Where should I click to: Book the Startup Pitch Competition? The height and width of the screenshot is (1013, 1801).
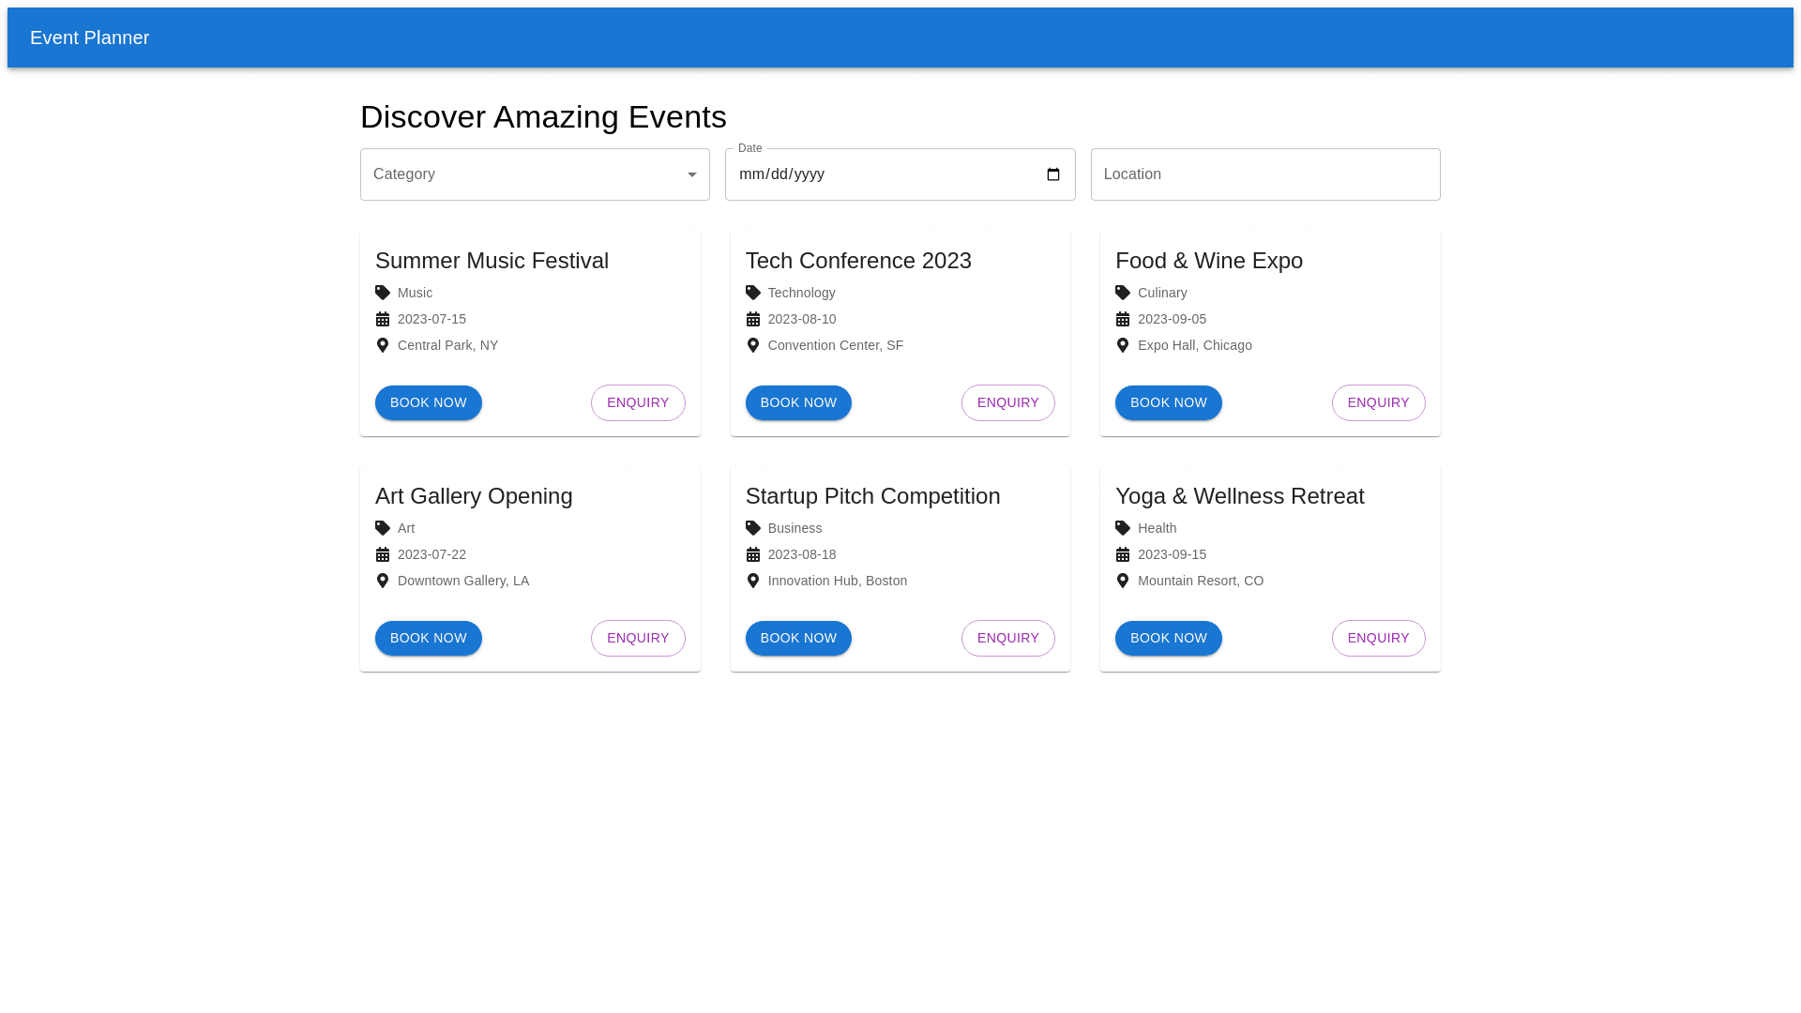point(798,638)
